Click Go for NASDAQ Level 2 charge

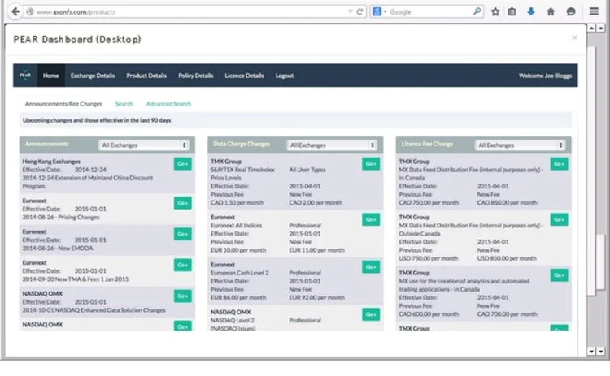371,314
